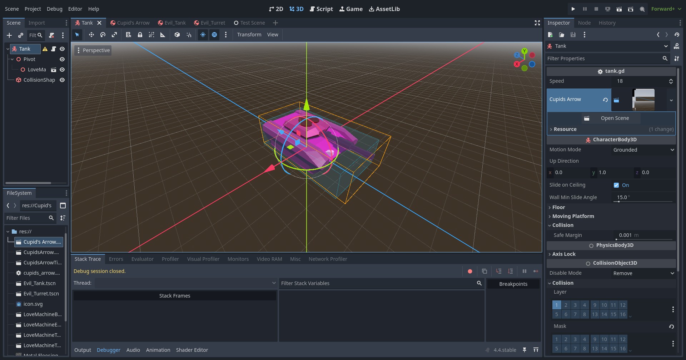Open the Project menu
The width and height of the screenshot is (686, 360).
(33, 9)
